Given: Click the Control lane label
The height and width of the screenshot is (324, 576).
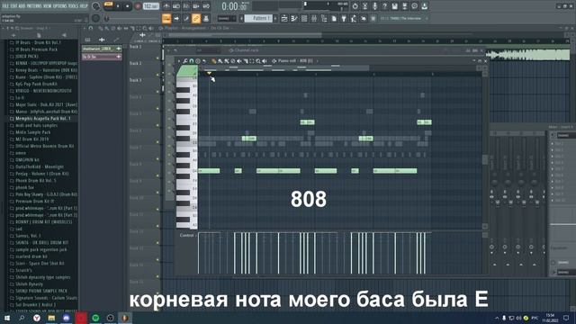Looking at the screenshot, I should pyautogui.click(x=186, y=235).
